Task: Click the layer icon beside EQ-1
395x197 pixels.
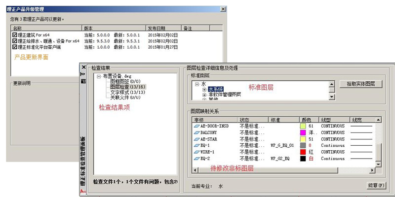Action: (196, 145)
